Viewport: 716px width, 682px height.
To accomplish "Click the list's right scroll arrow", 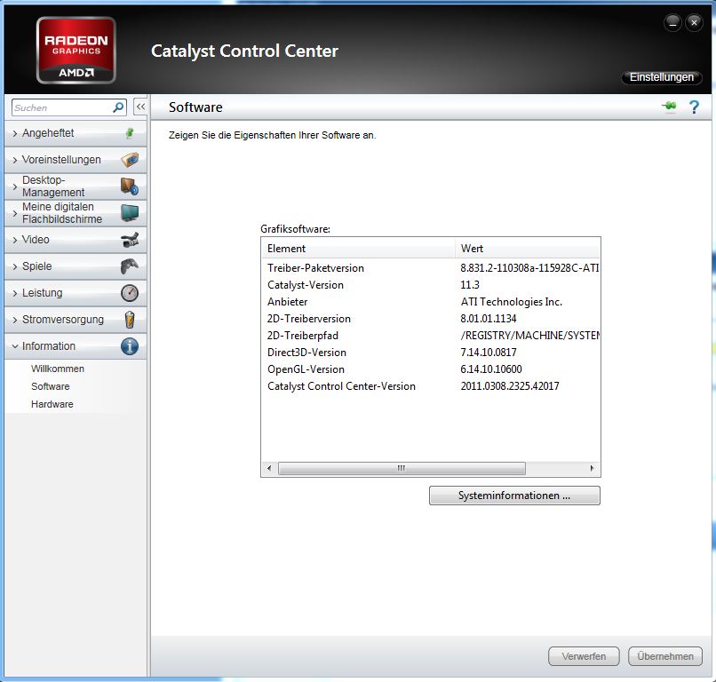I will coord(593,468).
